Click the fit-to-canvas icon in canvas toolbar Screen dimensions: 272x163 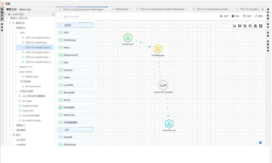coord(240,26)
